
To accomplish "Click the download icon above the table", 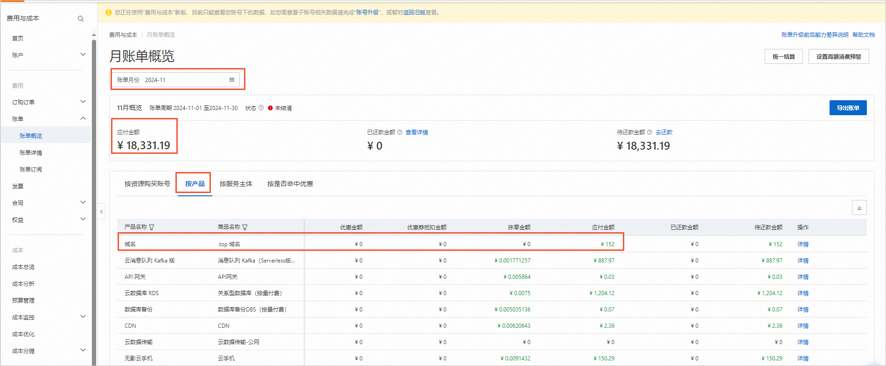I will tap(859, 207).
